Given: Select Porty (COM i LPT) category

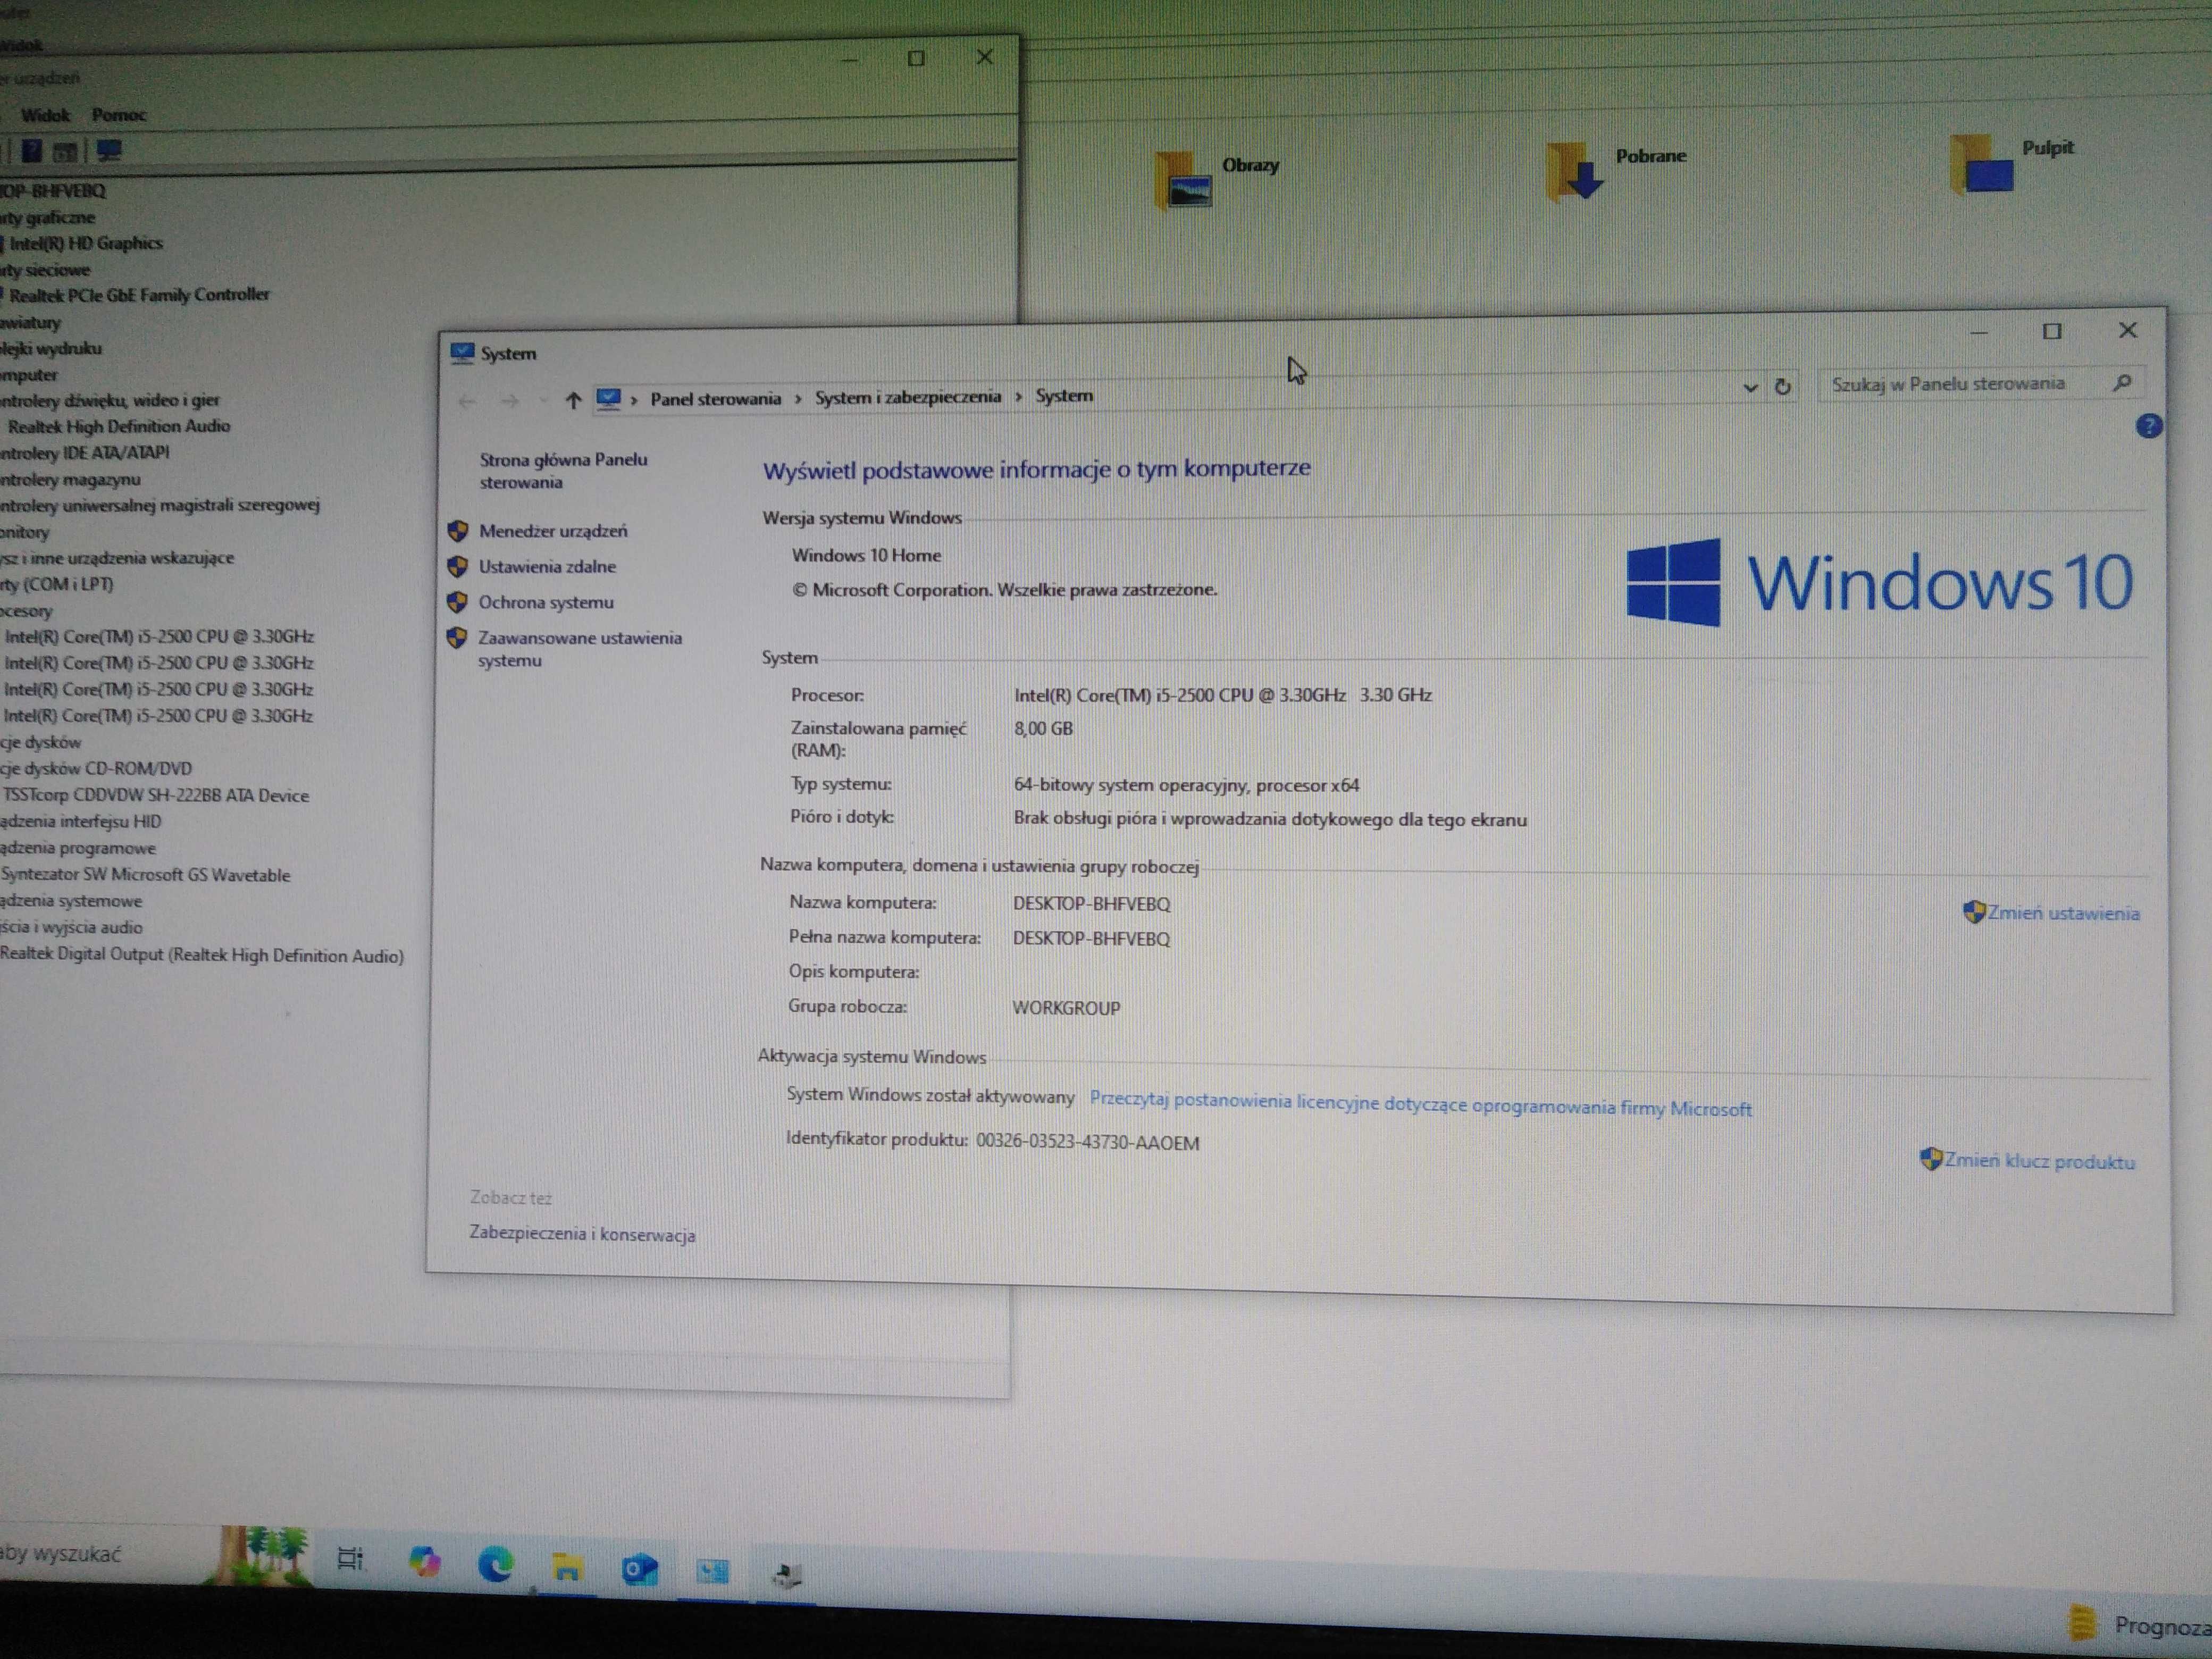Looking at the screenshot, I should pos(57,585).
